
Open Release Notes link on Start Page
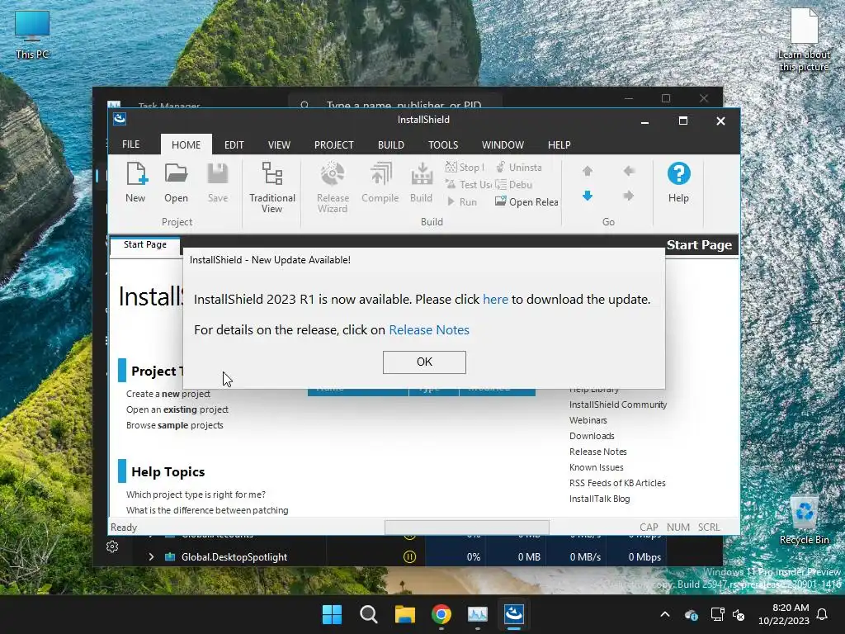598,452
